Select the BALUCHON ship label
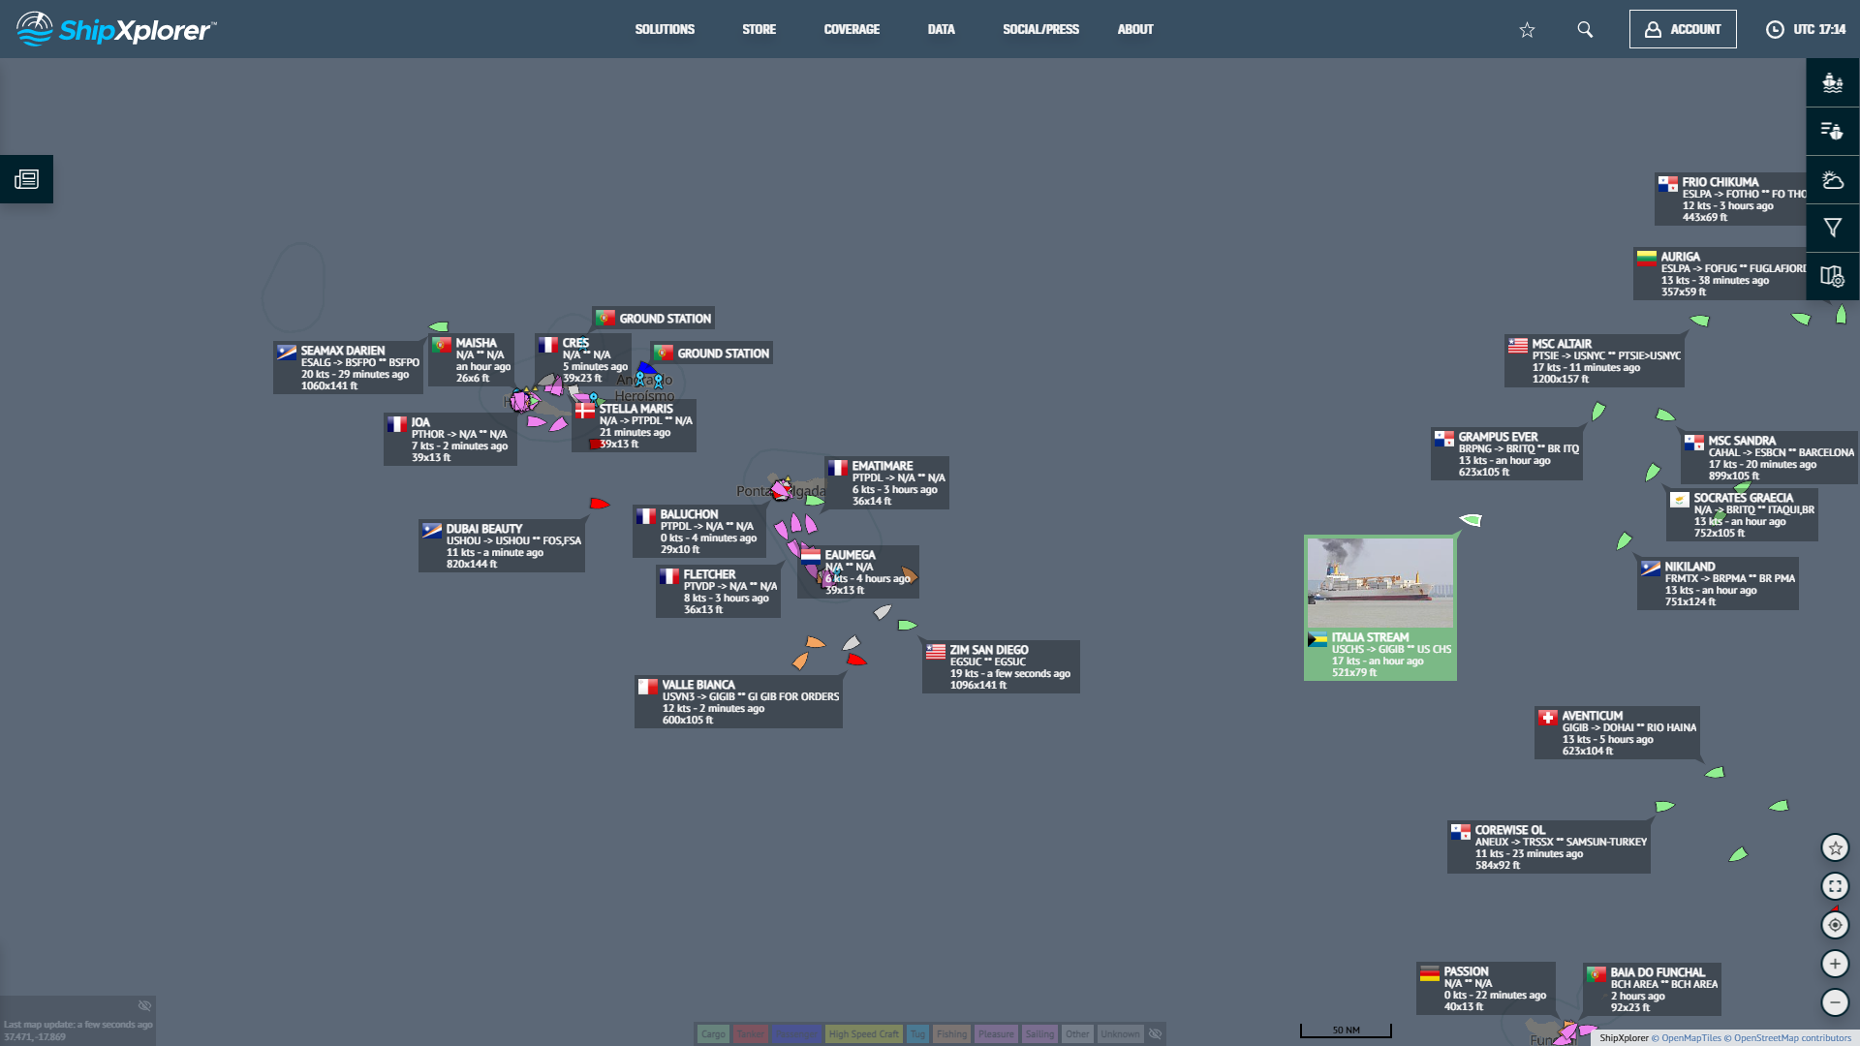The height and width of the screenshot is (1046, 1860). (699, 531)
